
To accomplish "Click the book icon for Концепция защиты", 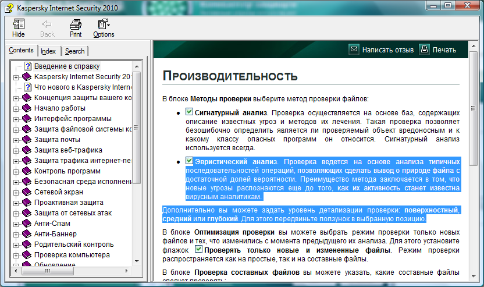I will (27, 98).
